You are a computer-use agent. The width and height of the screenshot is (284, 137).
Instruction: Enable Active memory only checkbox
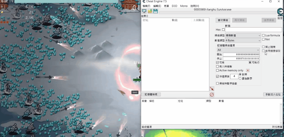point(217,70)
